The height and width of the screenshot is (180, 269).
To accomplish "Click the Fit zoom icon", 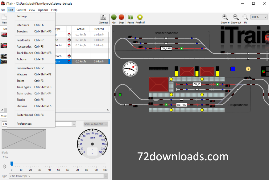I will pos(245,17).
